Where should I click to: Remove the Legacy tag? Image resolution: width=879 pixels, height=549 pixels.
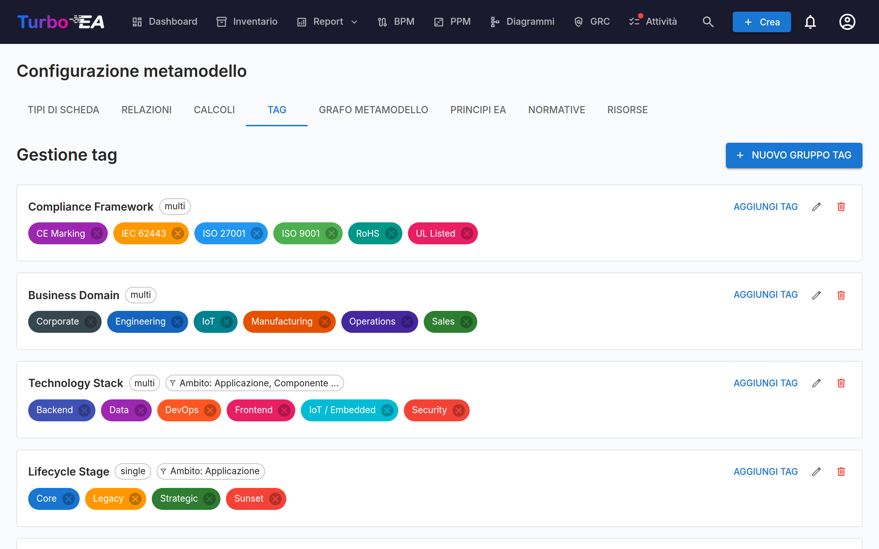click(x=135, y=499)
